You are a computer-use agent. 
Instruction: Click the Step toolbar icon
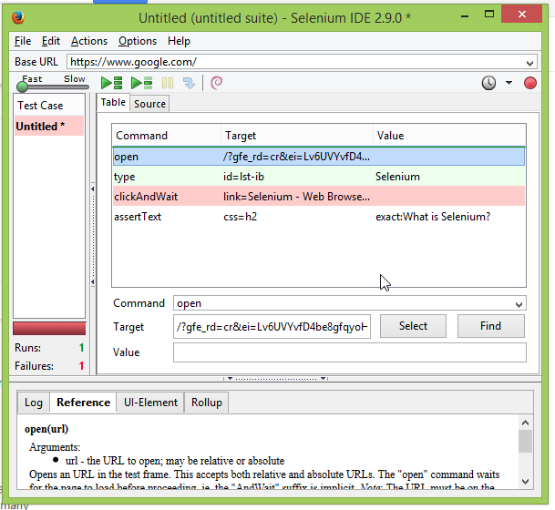coord(189,83)
